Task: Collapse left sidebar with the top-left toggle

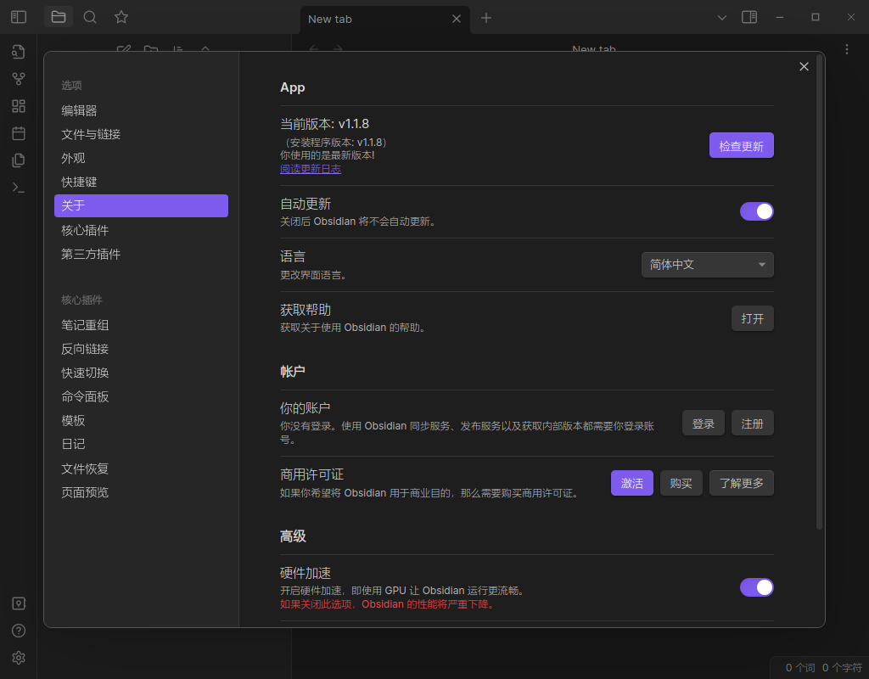Action: (19, 17)
